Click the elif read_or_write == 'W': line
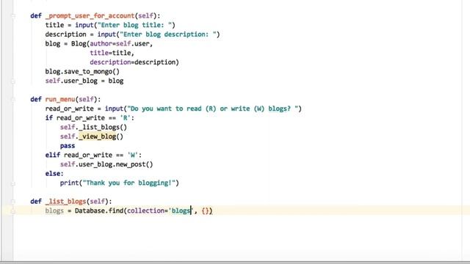This screenshot has height=264, width=470. tap(93, 155)
